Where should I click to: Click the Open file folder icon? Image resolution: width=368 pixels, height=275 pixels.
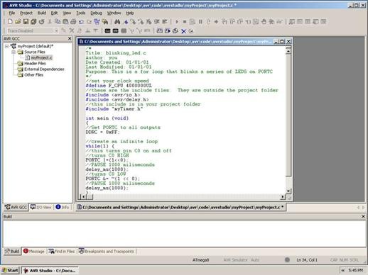click(x=18, y=21)
